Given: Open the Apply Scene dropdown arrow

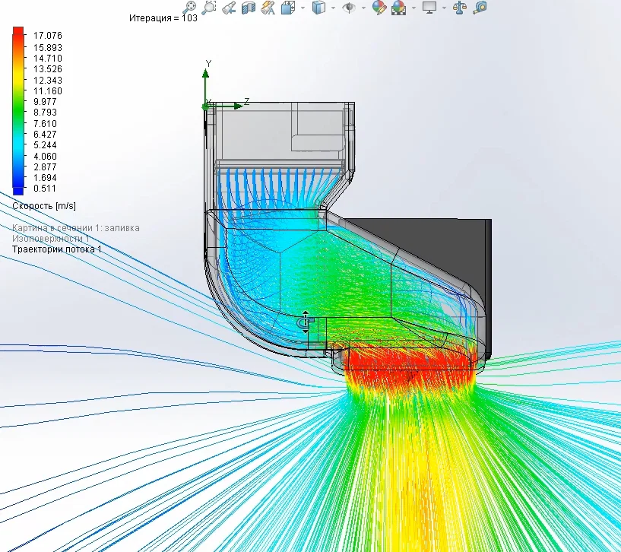Looking at the screenshot, I should [413, 8].
